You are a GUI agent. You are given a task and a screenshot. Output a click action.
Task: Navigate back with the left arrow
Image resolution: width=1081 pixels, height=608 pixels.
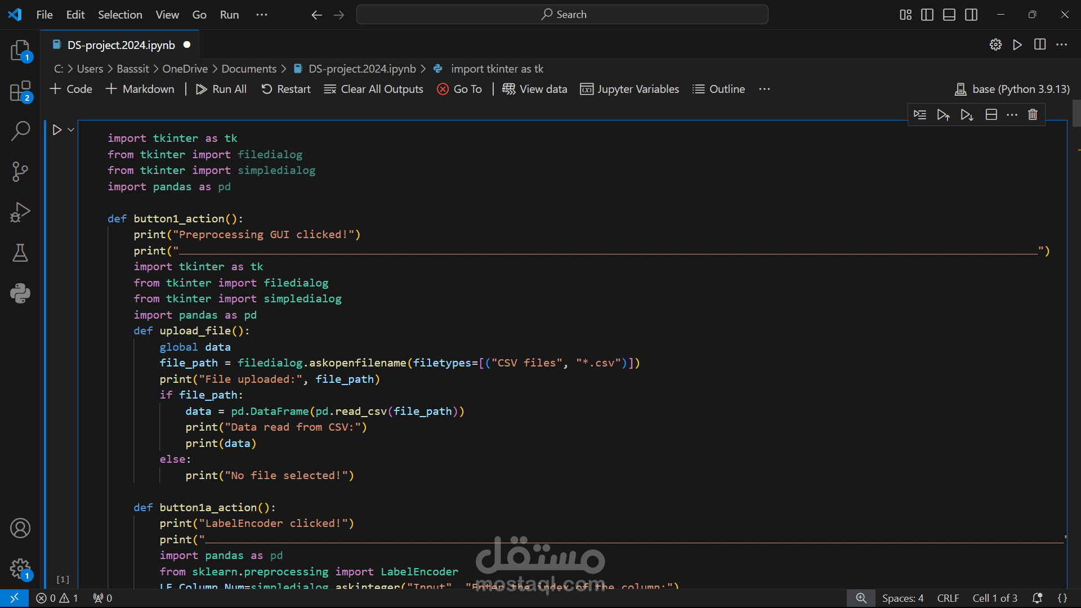317,15
